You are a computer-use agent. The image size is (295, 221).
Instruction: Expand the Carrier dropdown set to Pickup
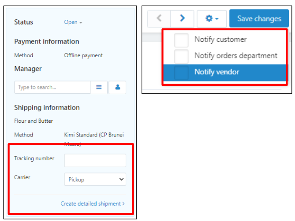tap(95, 180)
